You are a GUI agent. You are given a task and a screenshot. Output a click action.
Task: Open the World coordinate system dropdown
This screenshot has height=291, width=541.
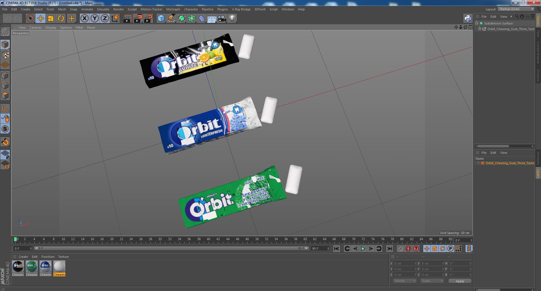point(405,281)
